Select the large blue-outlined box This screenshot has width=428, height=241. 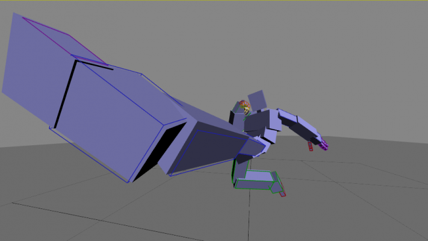click(x=118, y=119)
